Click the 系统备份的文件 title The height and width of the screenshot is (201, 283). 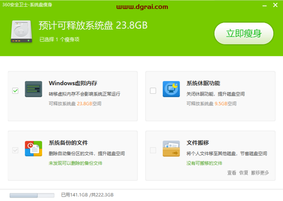pos(68,143)
